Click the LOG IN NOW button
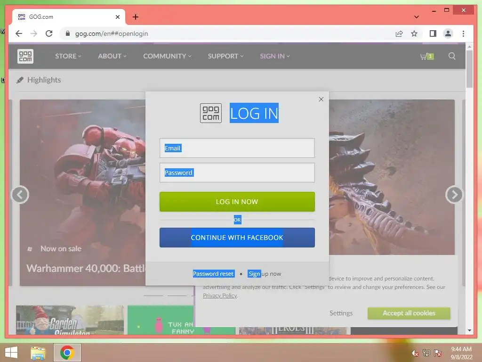The width and height of the screenshot is (482, 362). click(x=237, y=202)
